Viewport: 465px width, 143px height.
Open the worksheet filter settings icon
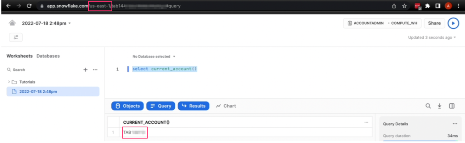click(x=16, y=38)
